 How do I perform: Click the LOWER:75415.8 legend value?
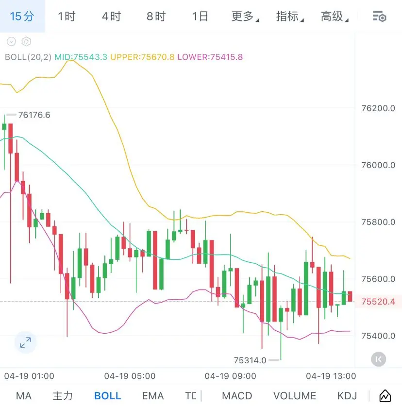click(210, 57)
